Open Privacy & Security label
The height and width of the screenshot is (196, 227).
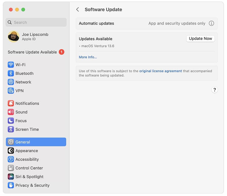point(33,185)
